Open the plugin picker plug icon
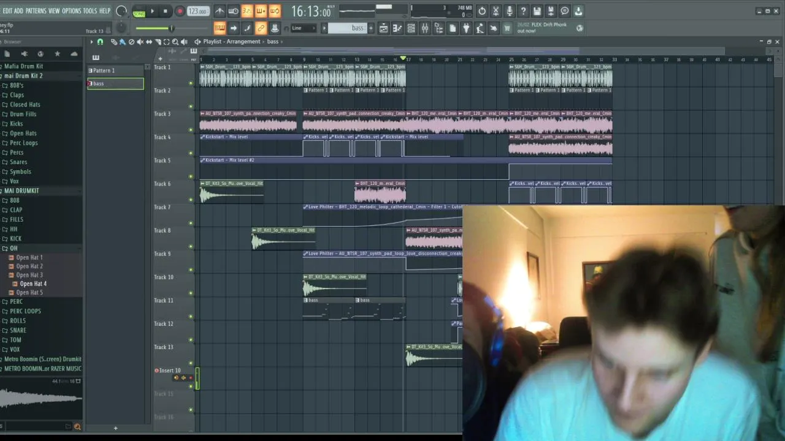Screen dimensions: 785x441 (x=466, y=28)
